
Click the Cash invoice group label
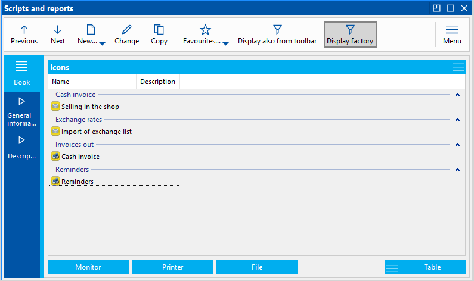[76, 95]
